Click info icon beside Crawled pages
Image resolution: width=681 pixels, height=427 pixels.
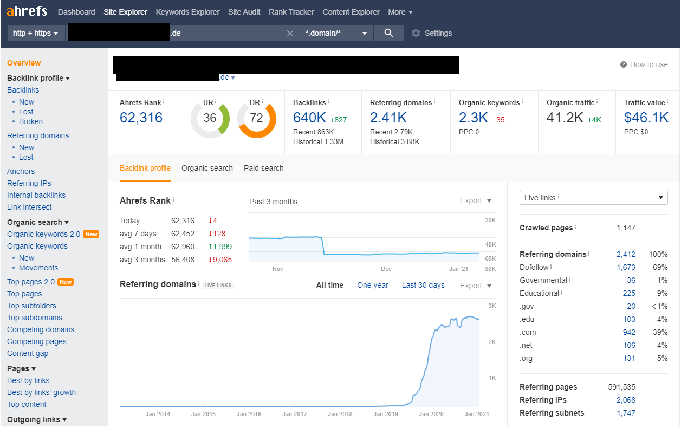[575, 227]
